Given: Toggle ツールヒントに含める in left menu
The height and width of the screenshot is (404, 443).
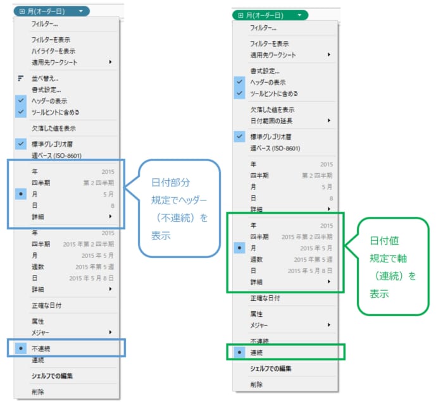Looking at the screenshot, I should click(66, 112).
